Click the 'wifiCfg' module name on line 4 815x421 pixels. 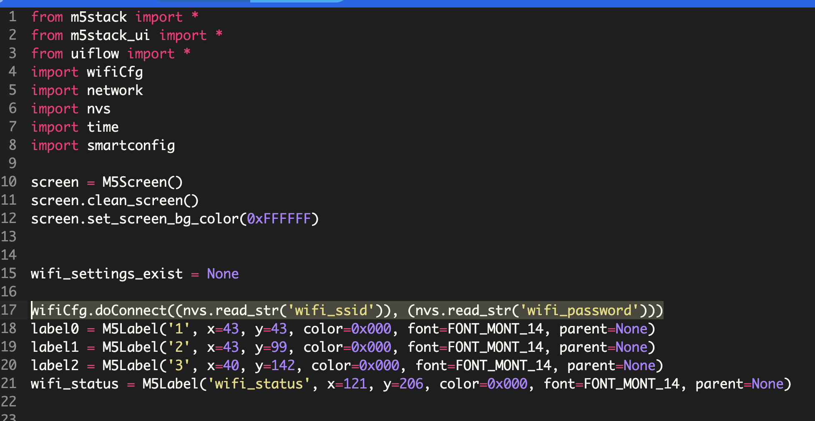(x=115, y=72)
